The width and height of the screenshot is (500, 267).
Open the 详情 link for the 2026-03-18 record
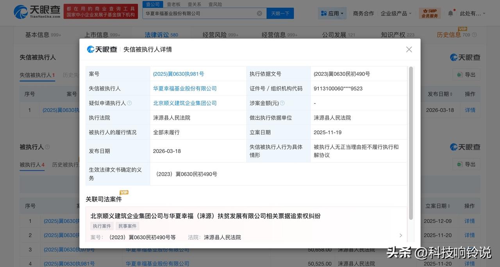pos(470,110)
